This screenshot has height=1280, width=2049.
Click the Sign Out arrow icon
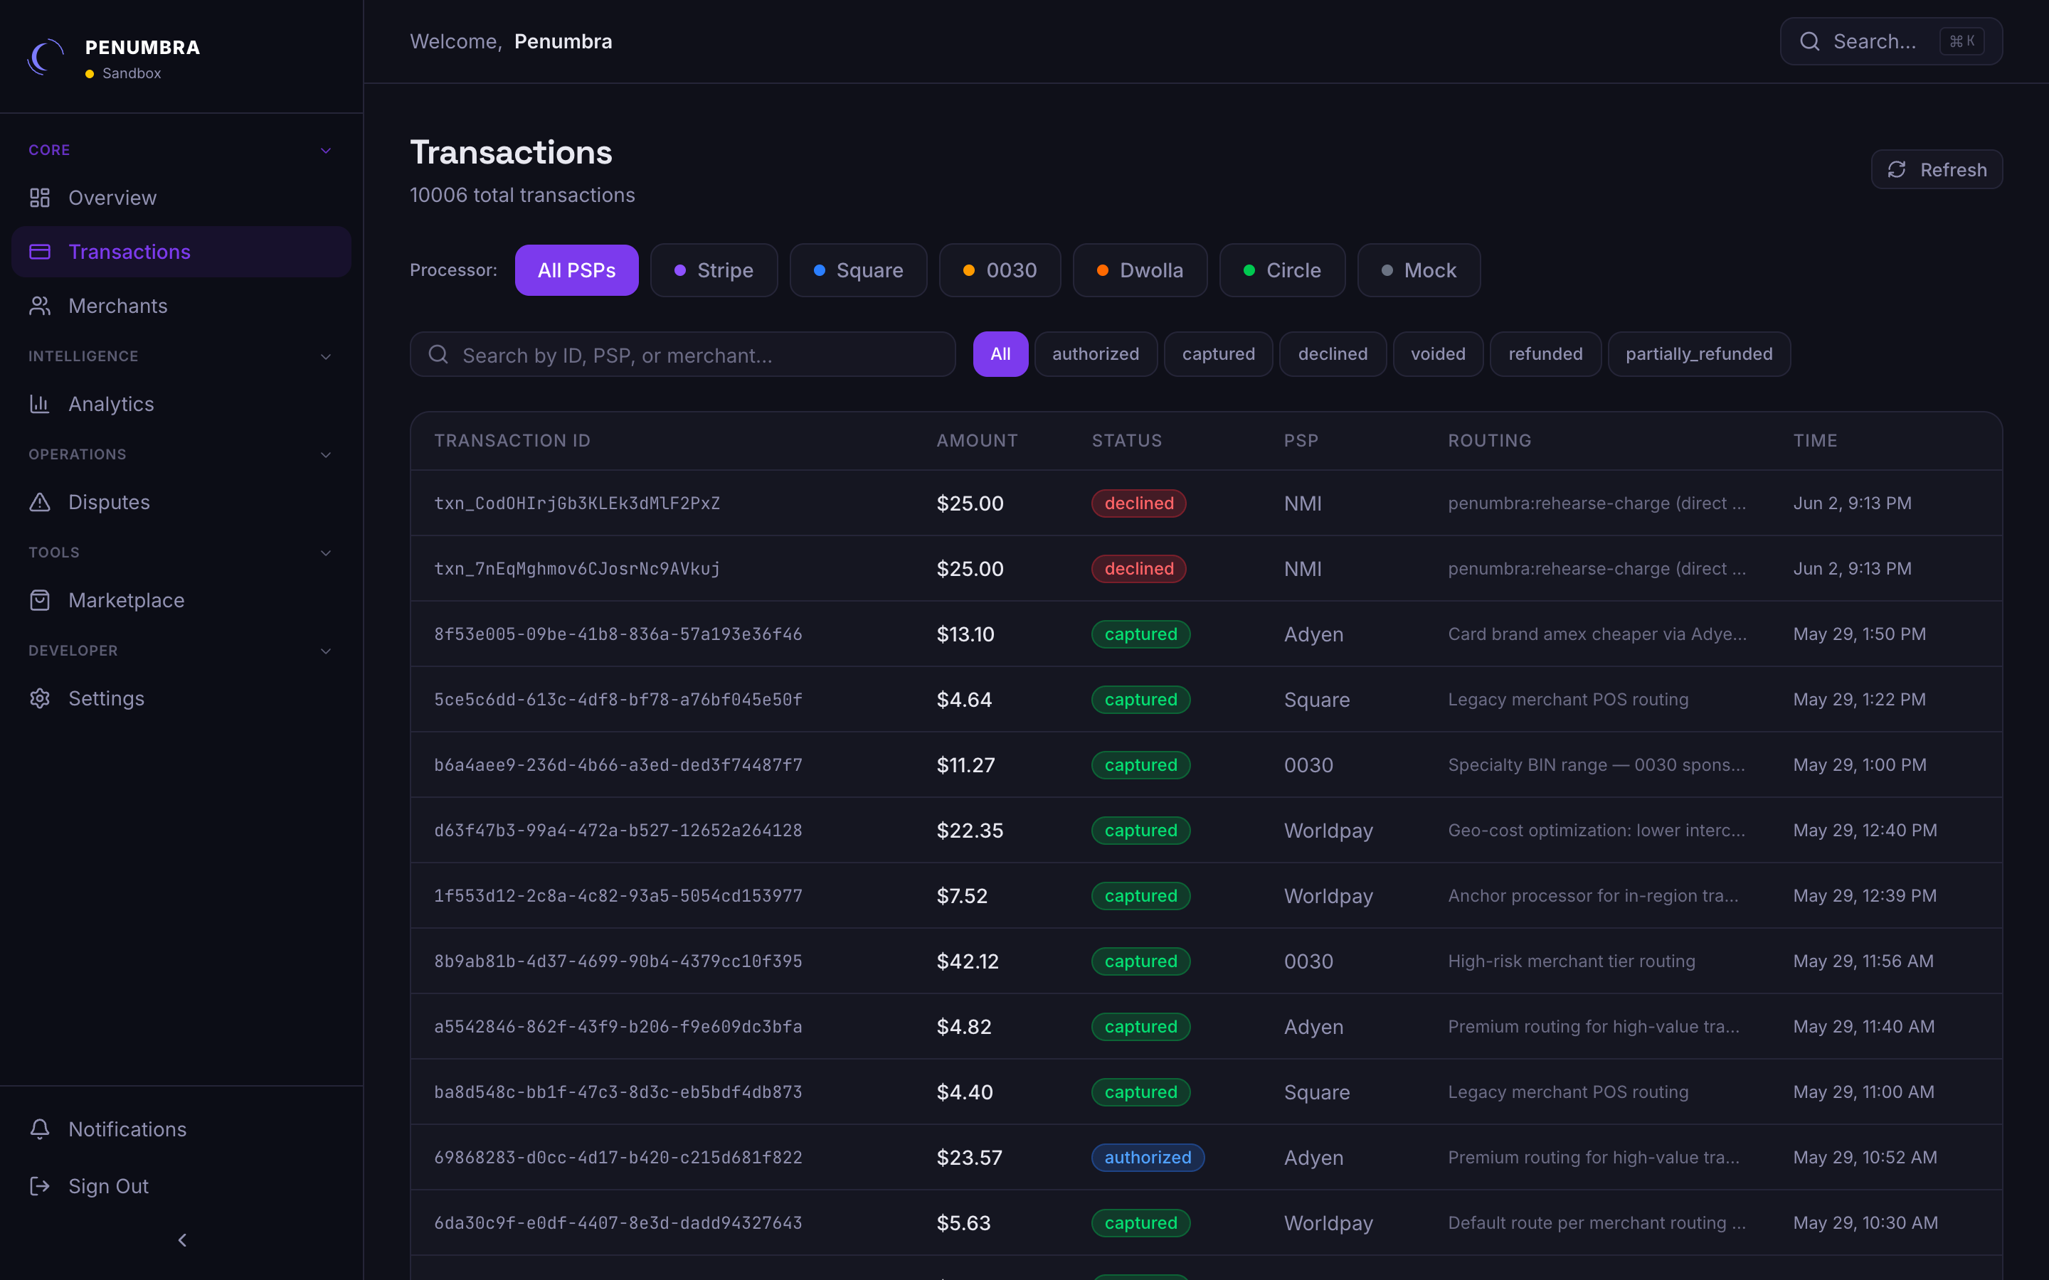[x=40, y=1186]
